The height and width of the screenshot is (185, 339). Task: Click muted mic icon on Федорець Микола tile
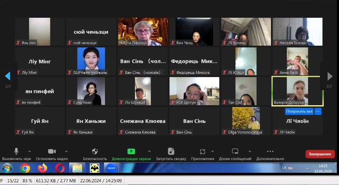173,73
